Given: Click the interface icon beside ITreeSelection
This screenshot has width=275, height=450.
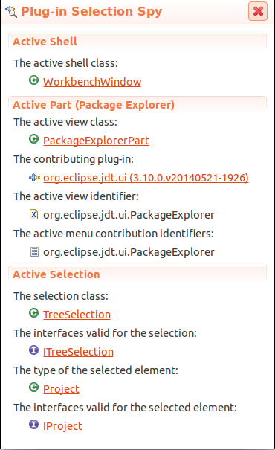Looking at the screenshot, I should tap(34, 350).
